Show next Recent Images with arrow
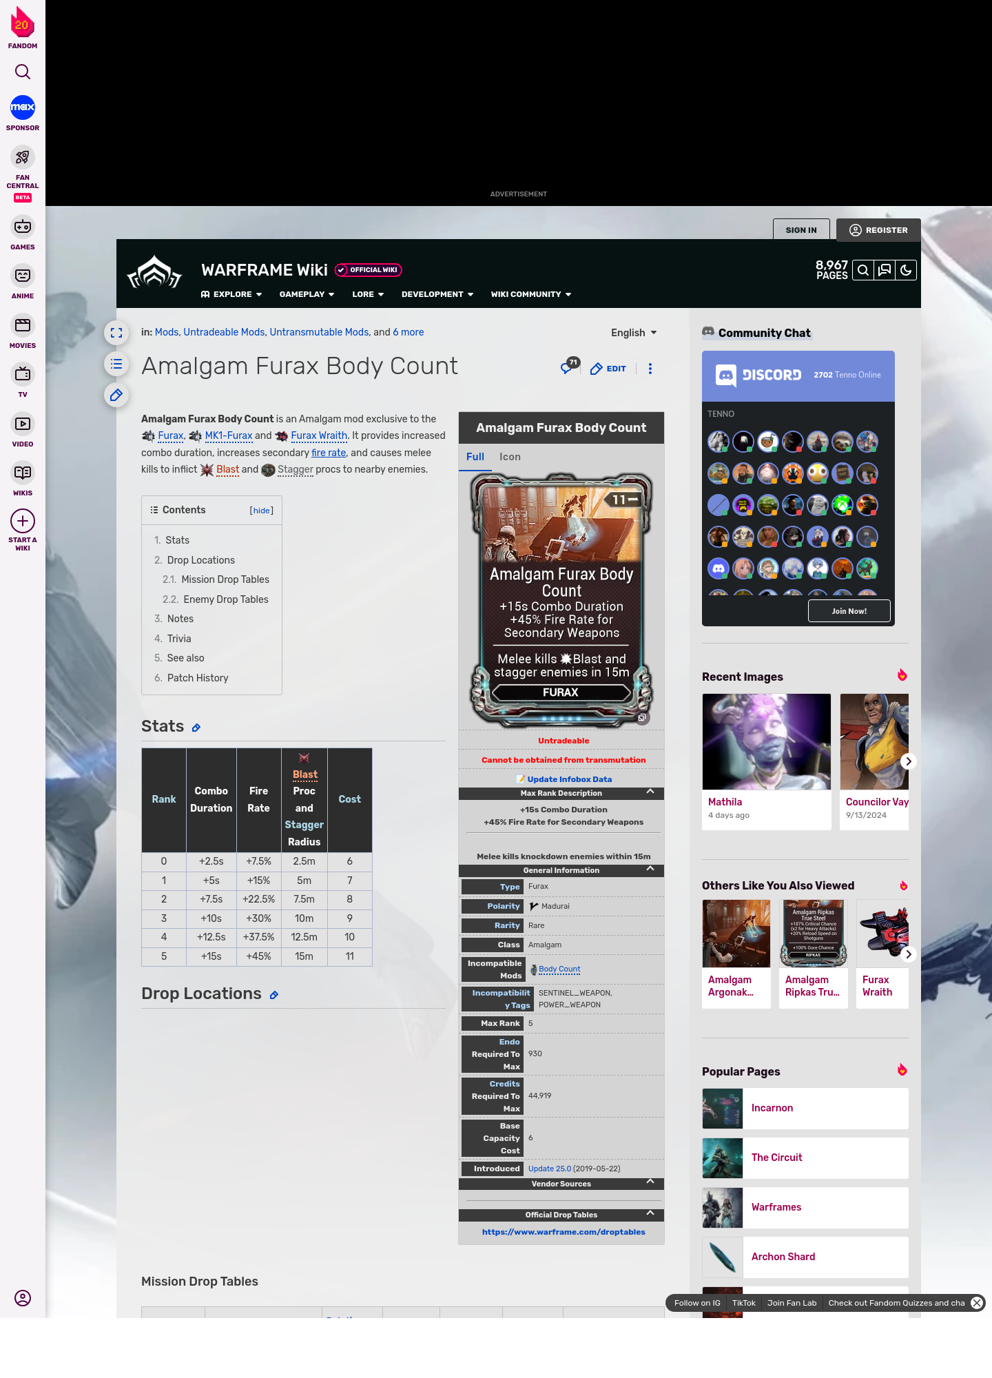992x1378 pixels. pos(909,761)
